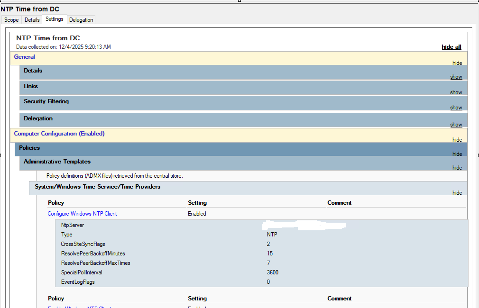Click the 'hide all' link
Viewport: 479px width, 308px height.
click(x=451, y=47)
